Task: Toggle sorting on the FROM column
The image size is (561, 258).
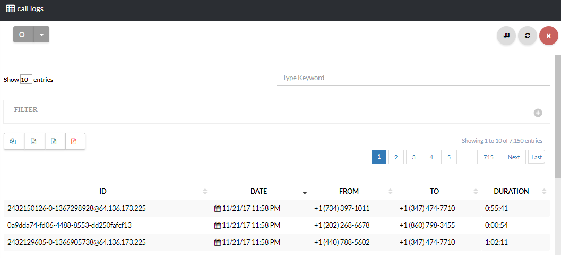Action: [349, 191]
